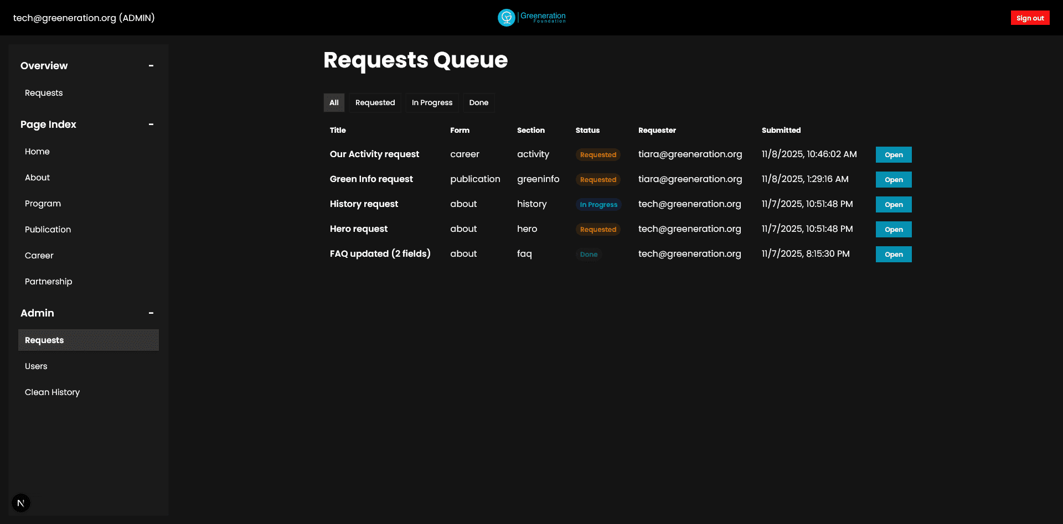Click the All filter tab
This screenshot has width=1063, height=524.
(334, 102)
